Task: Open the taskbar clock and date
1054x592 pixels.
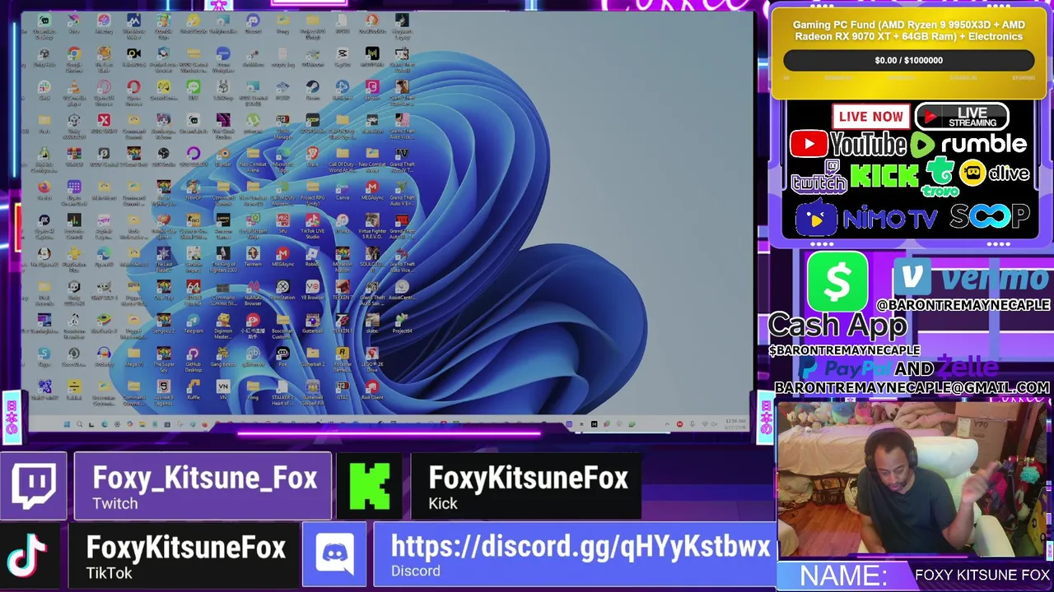Action: click(x=735, y=424)
